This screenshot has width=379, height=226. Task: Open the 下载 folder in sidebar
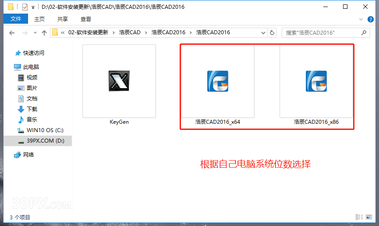32,109
